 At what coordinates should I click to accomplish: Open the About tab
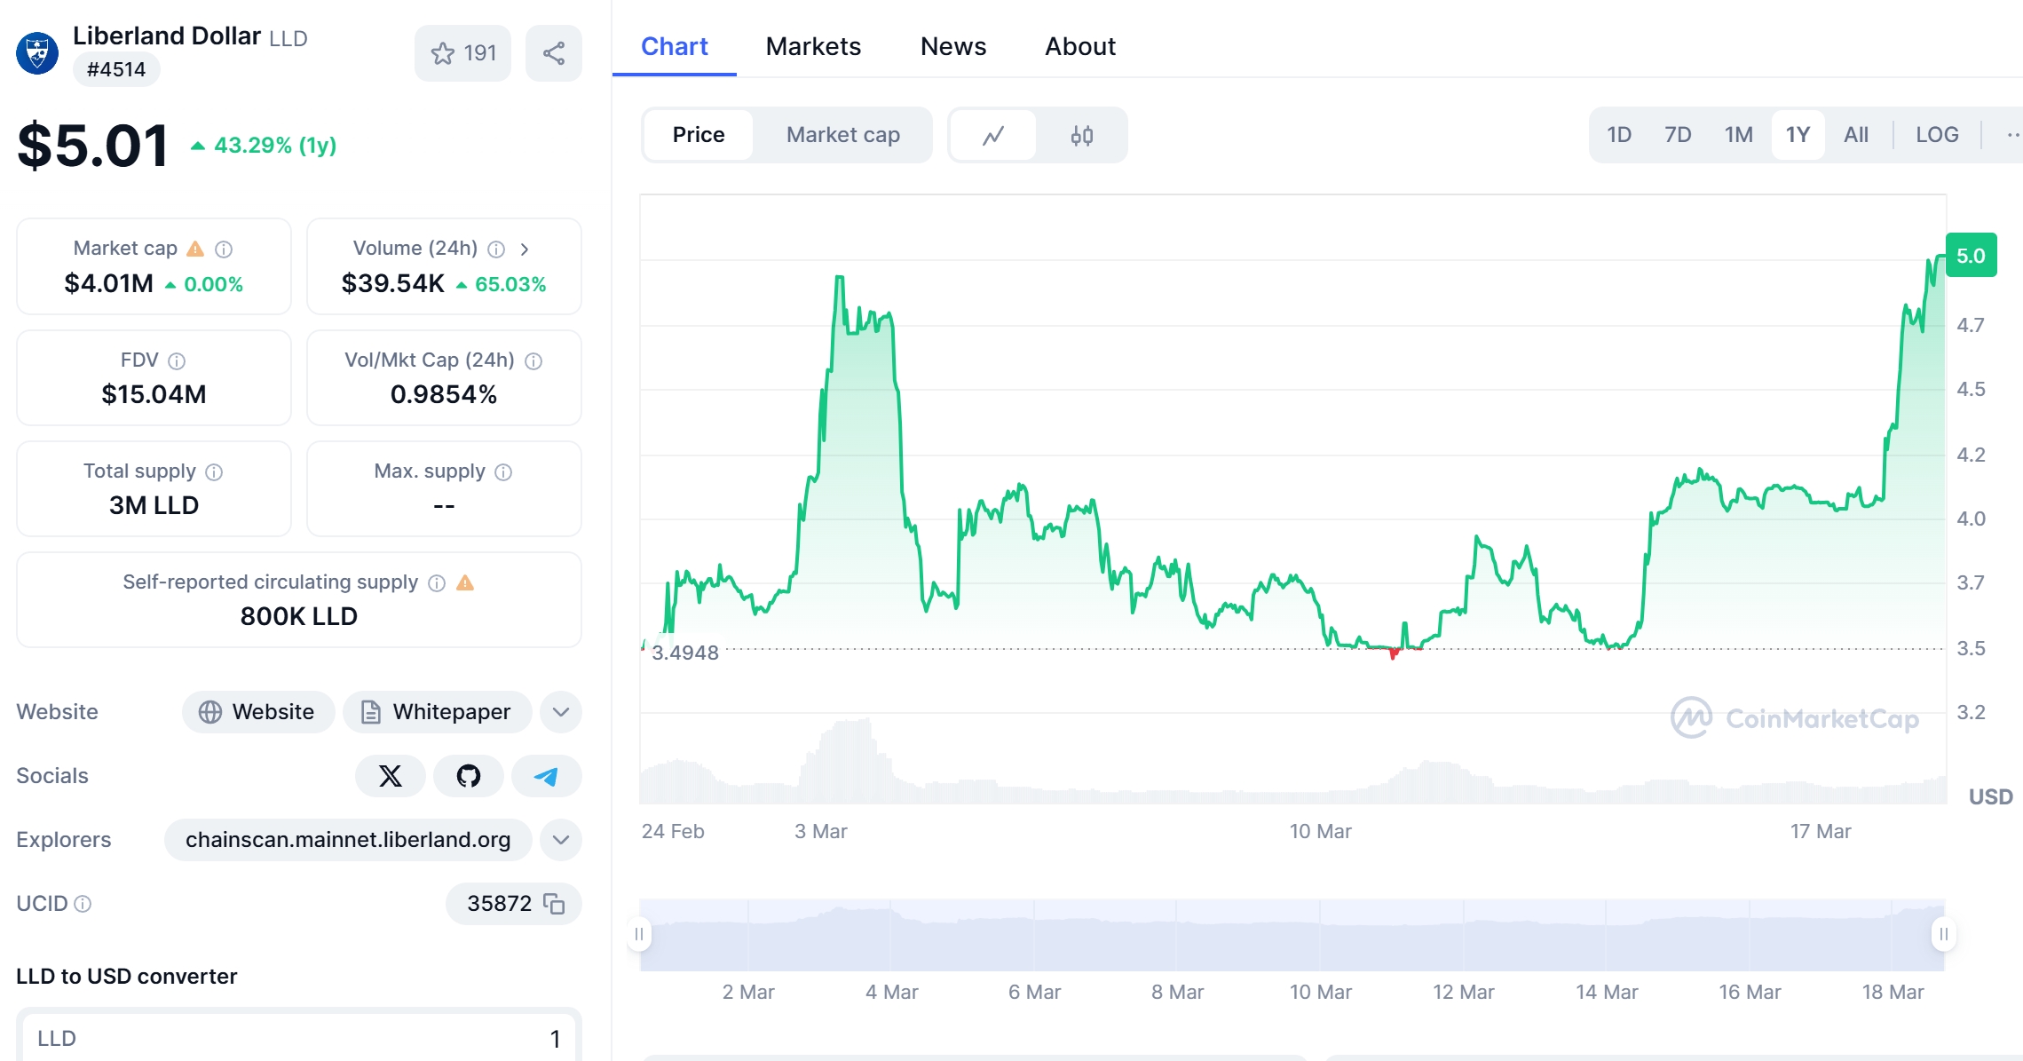(1080, 46)
